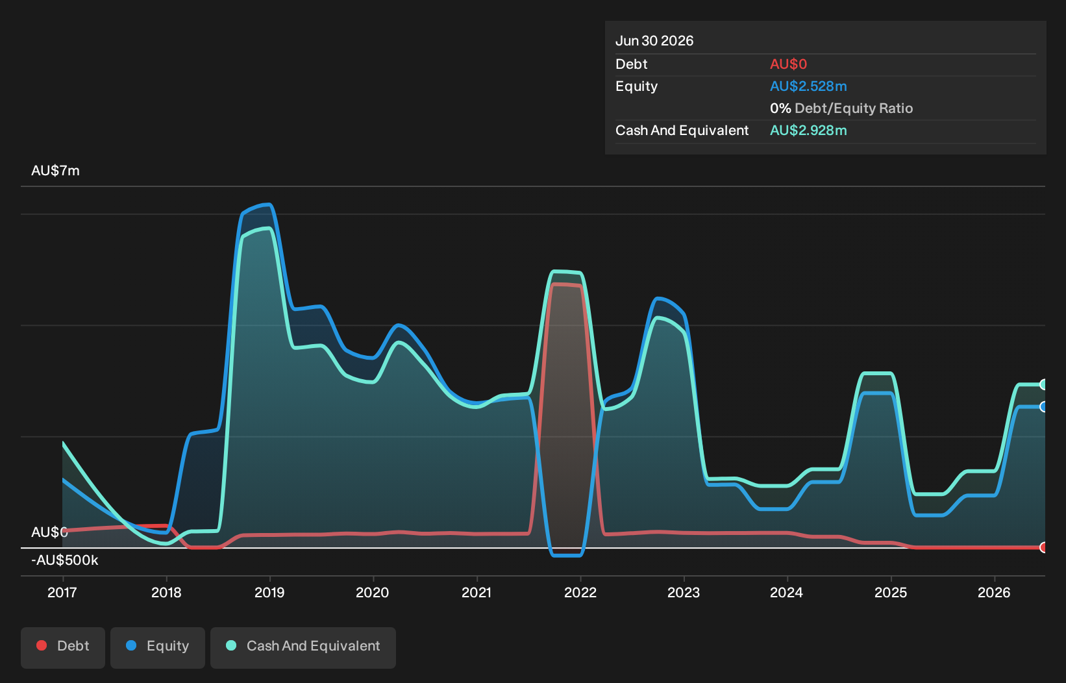Click the 0% Debt/Equity Ratio text

point(841,108)
